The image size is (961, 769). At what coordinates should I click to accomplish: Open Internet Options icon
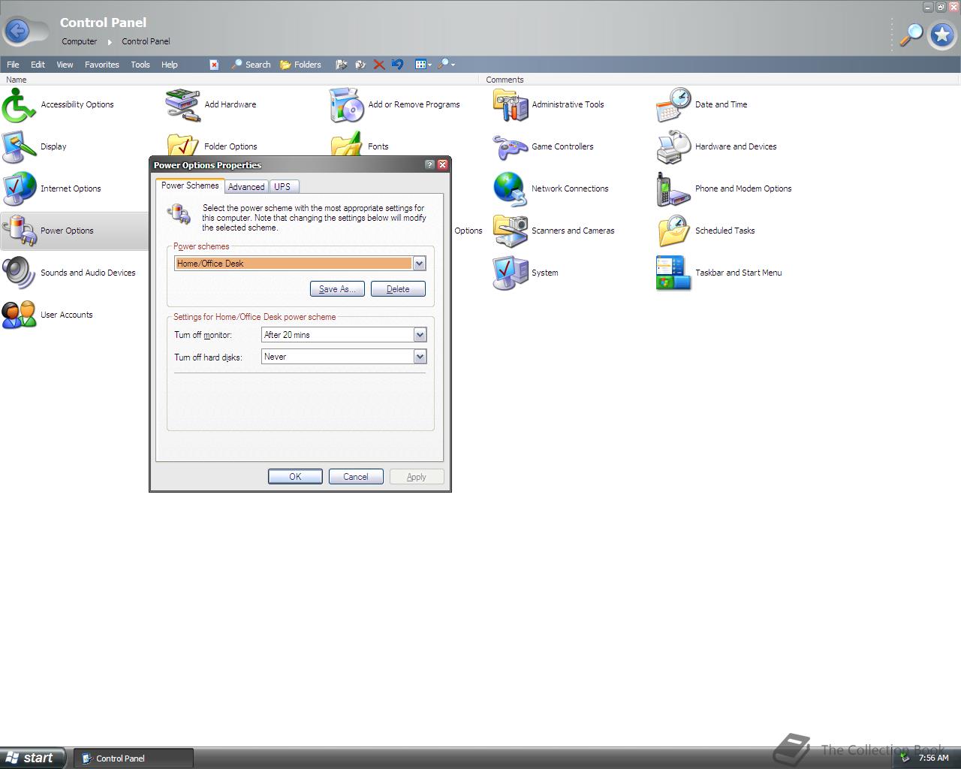[x=19, y=188]
